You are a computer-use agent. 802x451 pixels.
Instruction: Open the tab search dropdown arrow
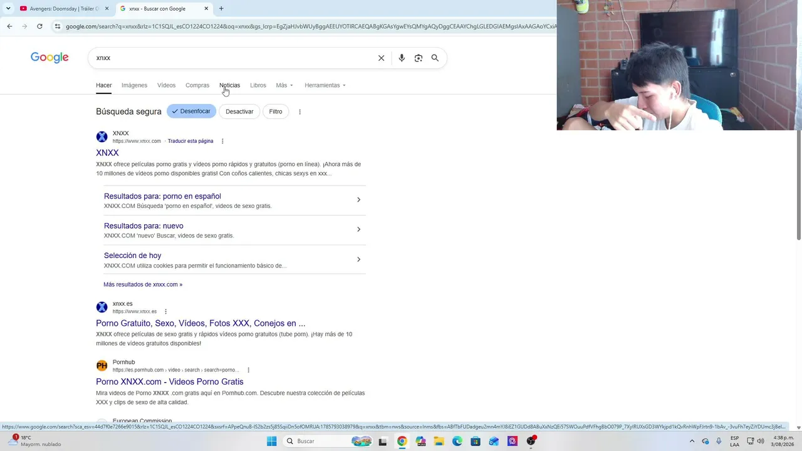click(8, 9)
